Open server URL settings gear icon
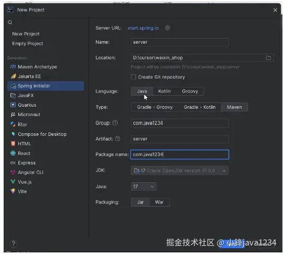The image size is (284, 255). (168, 28)
